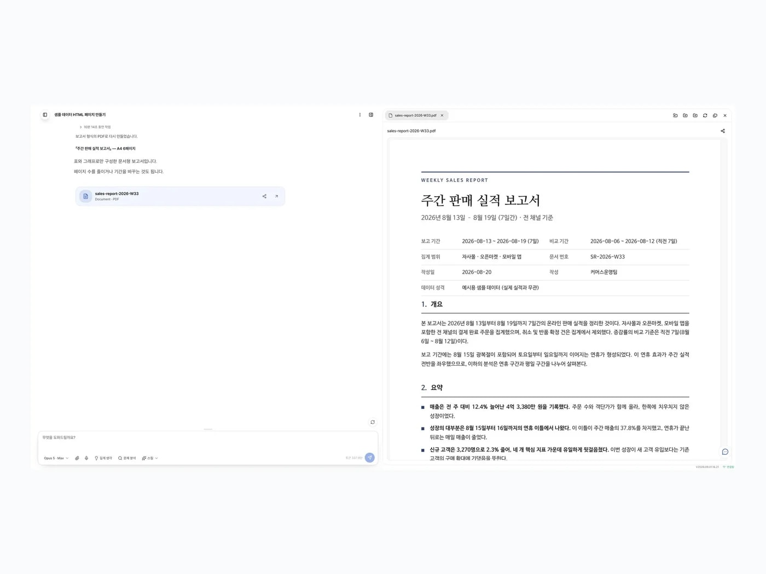Screen dimensions: 766x574
Task: Click the regenerate refresh icon above message box
Action: tap(373, 422)
